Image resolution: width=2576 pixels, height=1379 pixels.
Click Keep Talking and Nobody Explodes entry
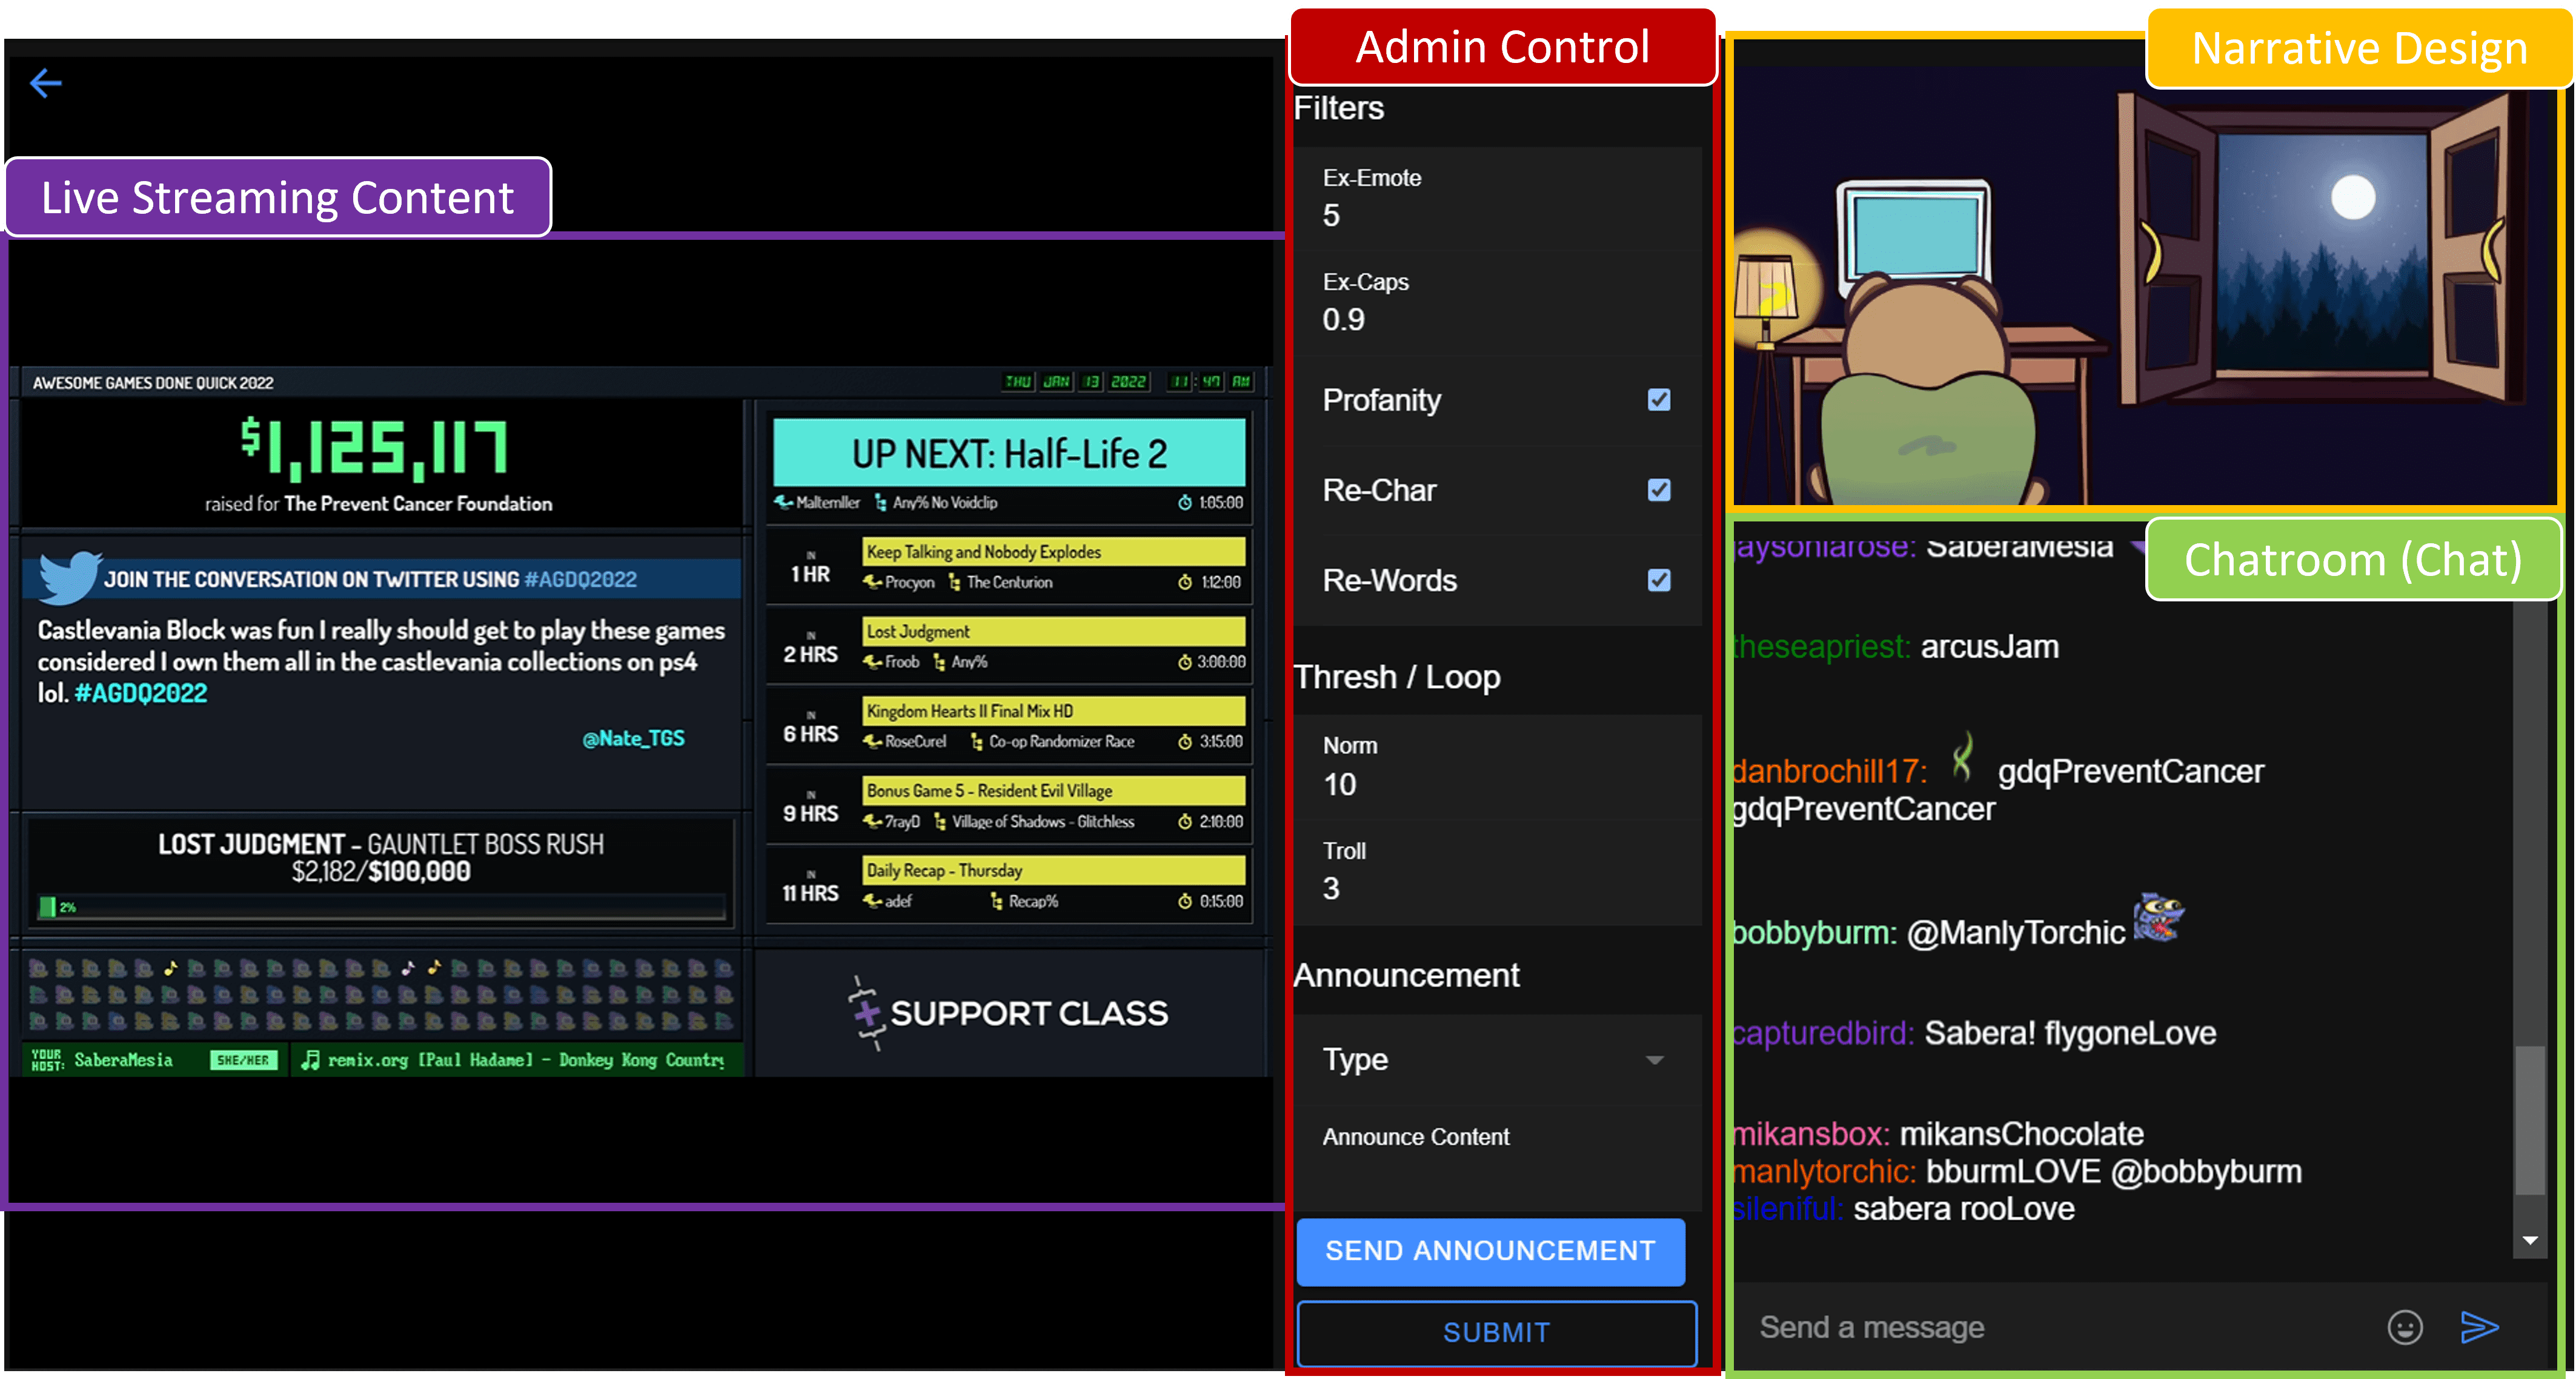[x=1054, y=552]
